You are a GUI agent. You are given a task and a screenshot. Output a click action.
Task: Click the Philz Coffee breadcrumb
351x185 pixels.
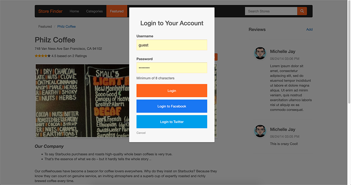tap(66, 27)
